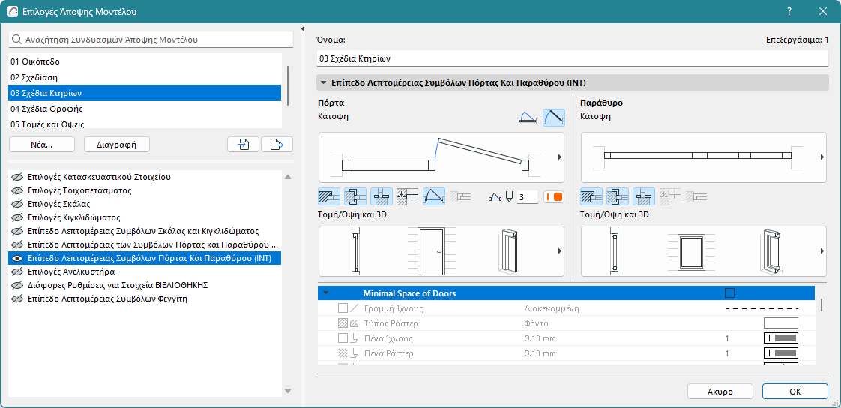Toggle the first door plan detail icon
The image size is (841, 408).
click(329, 196)
